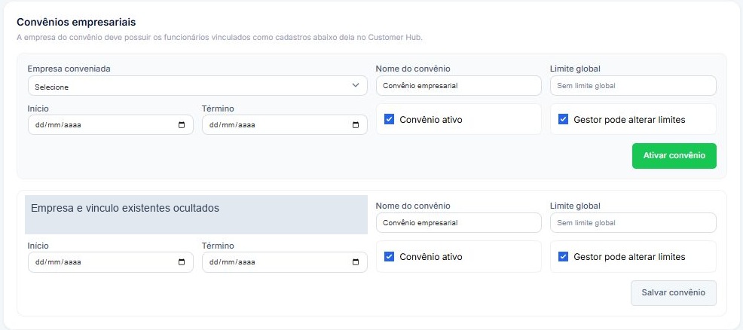Open calendar picker in lower card's Término field
The image size is (743, 330).
click(x=356, y=262)
